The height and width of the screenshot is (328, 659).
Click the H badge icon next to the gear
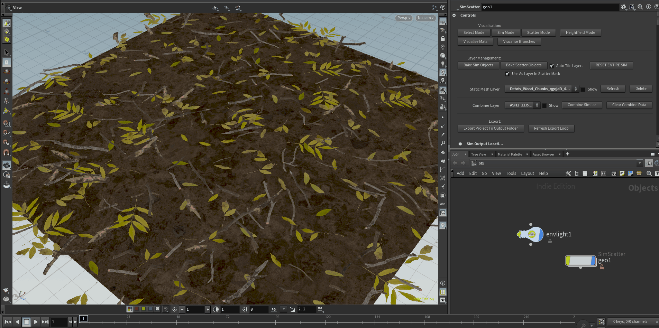coord(632,7)
